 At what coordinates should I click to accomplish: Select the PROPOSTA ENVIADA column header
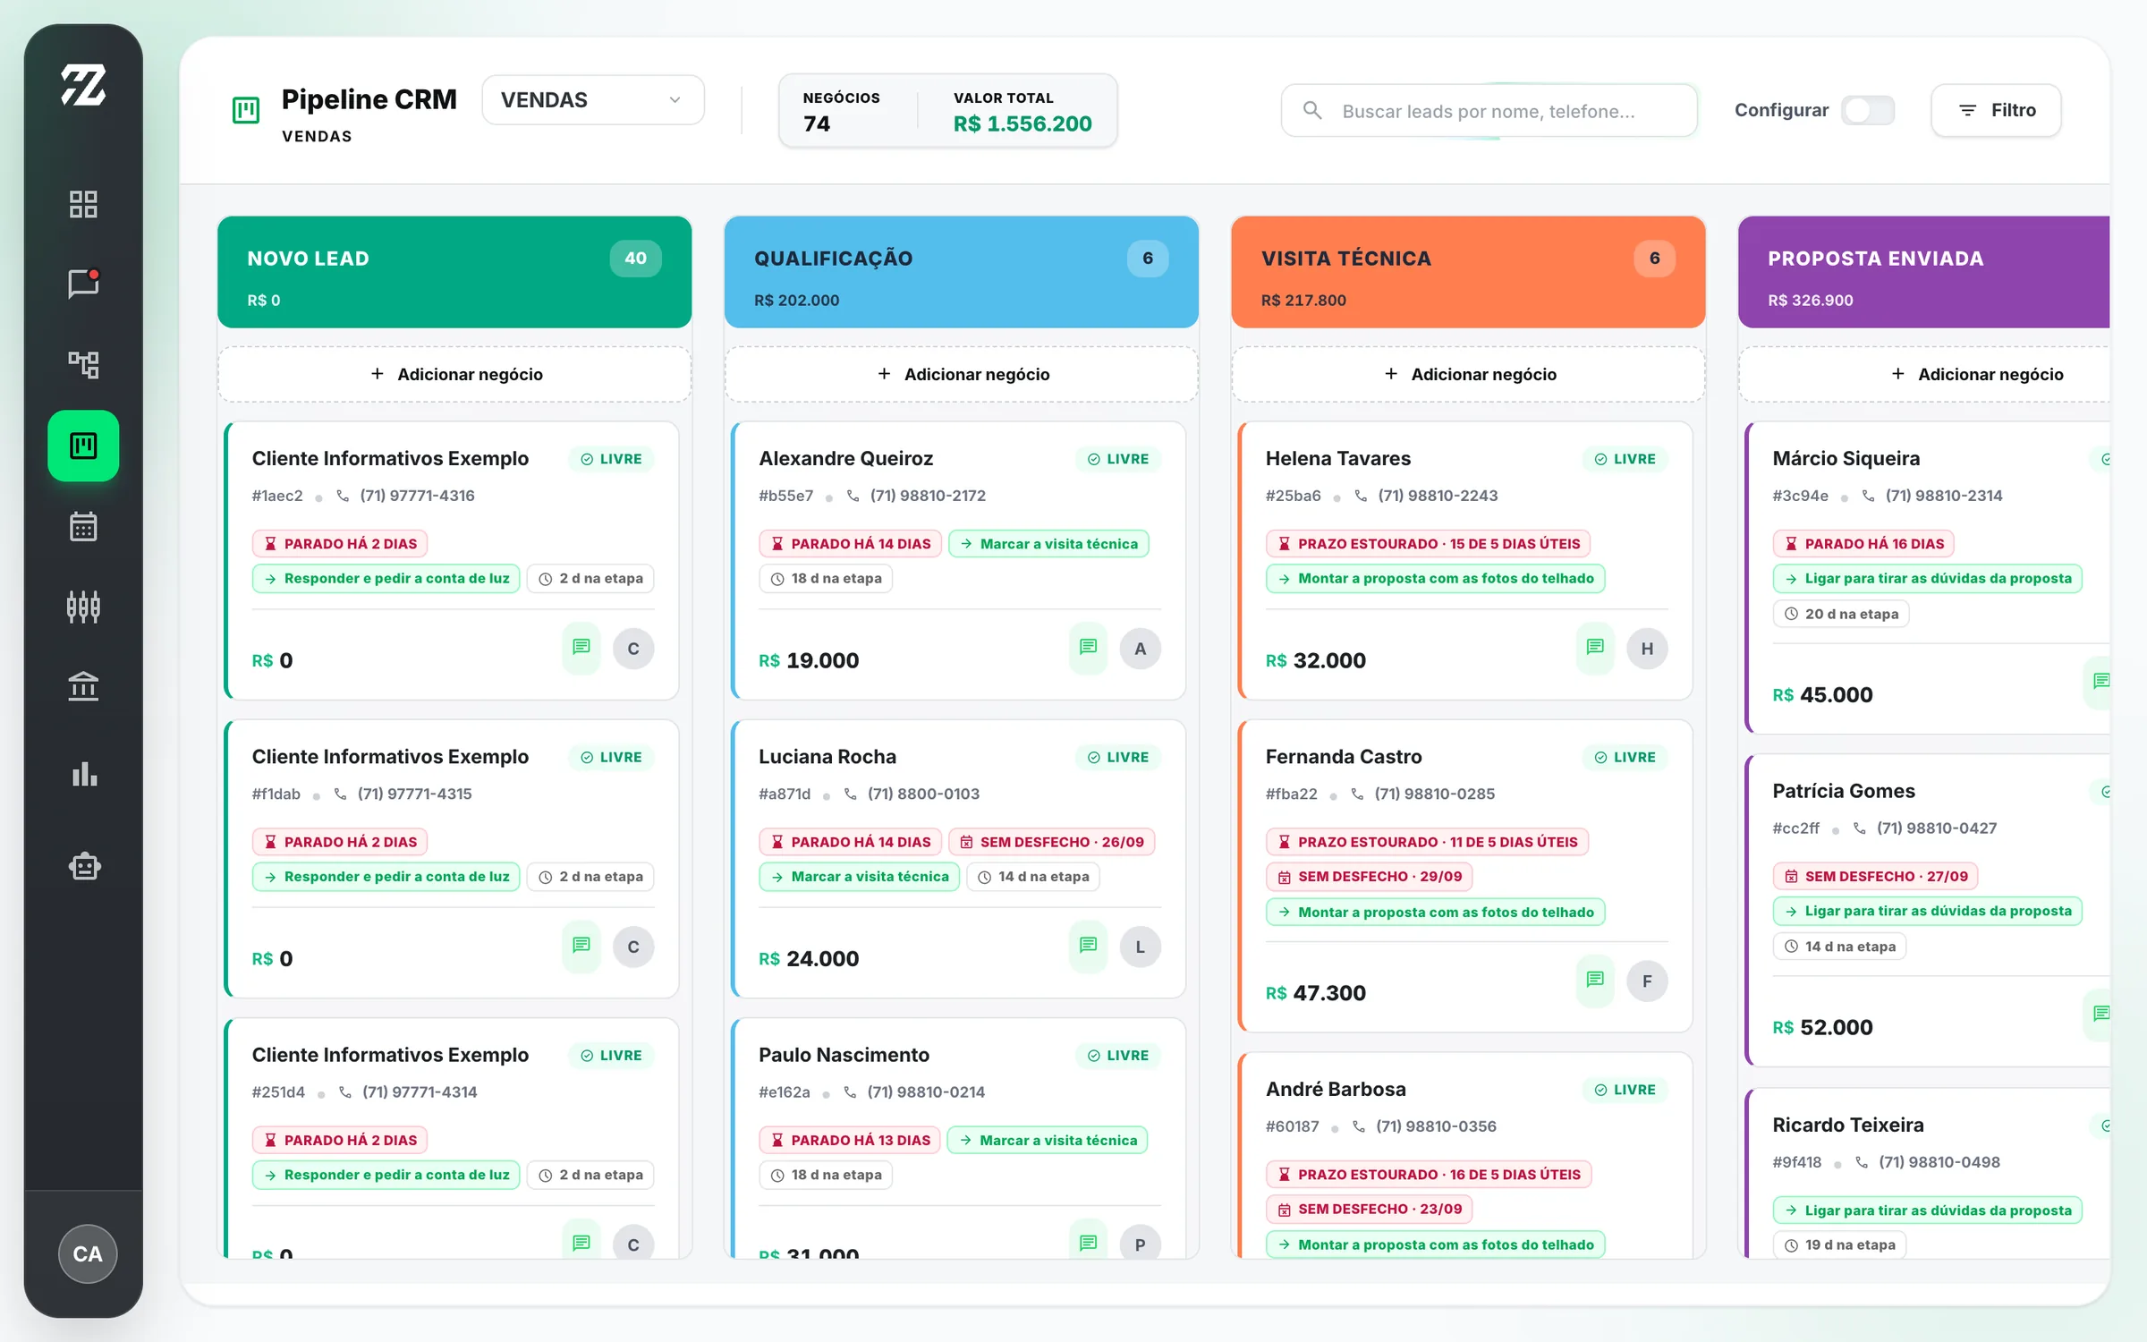tap(1923, 272)
